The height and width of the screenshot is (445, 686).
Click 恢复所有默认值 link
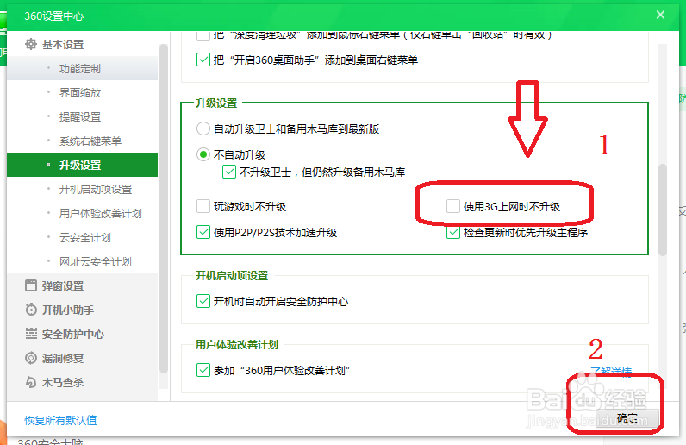[60, 421]
